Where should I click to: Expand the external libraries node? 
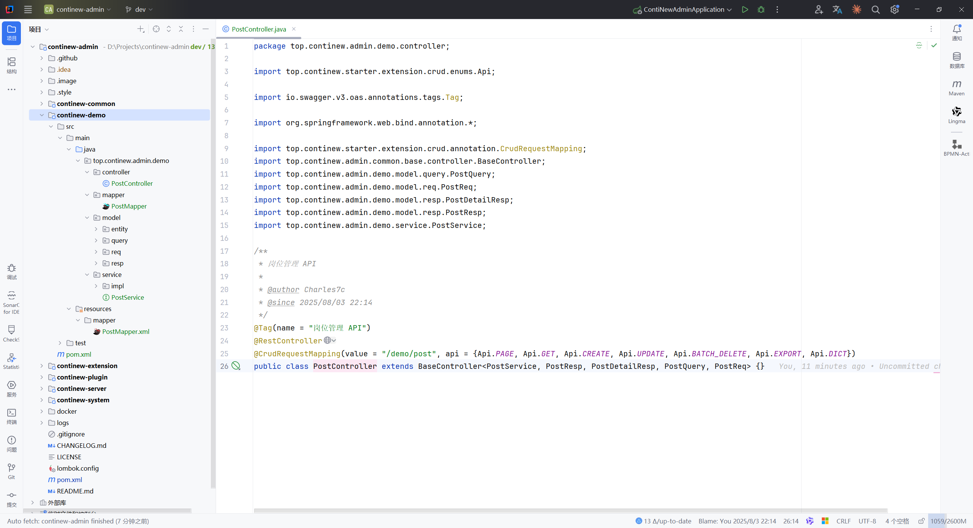coord(33,503)
